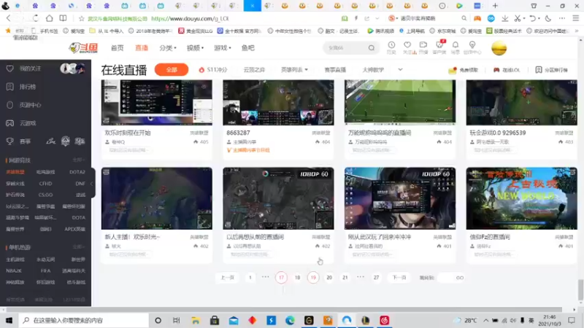Click the 下一页 next page button
The width and height of the screenshot is (584, 328).
coord(399,278)
